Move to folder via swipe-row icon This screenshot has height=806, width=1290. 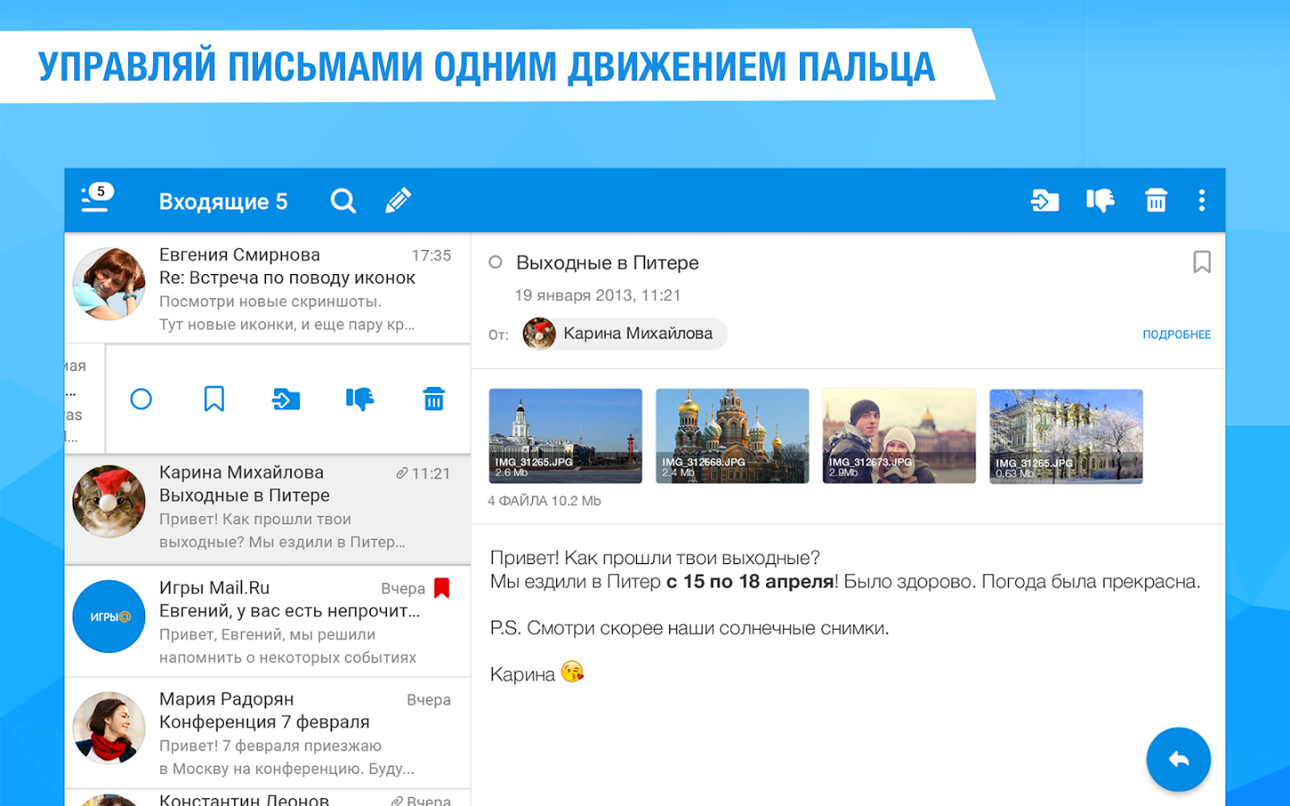pyautogui.click(x=286, y=399)
